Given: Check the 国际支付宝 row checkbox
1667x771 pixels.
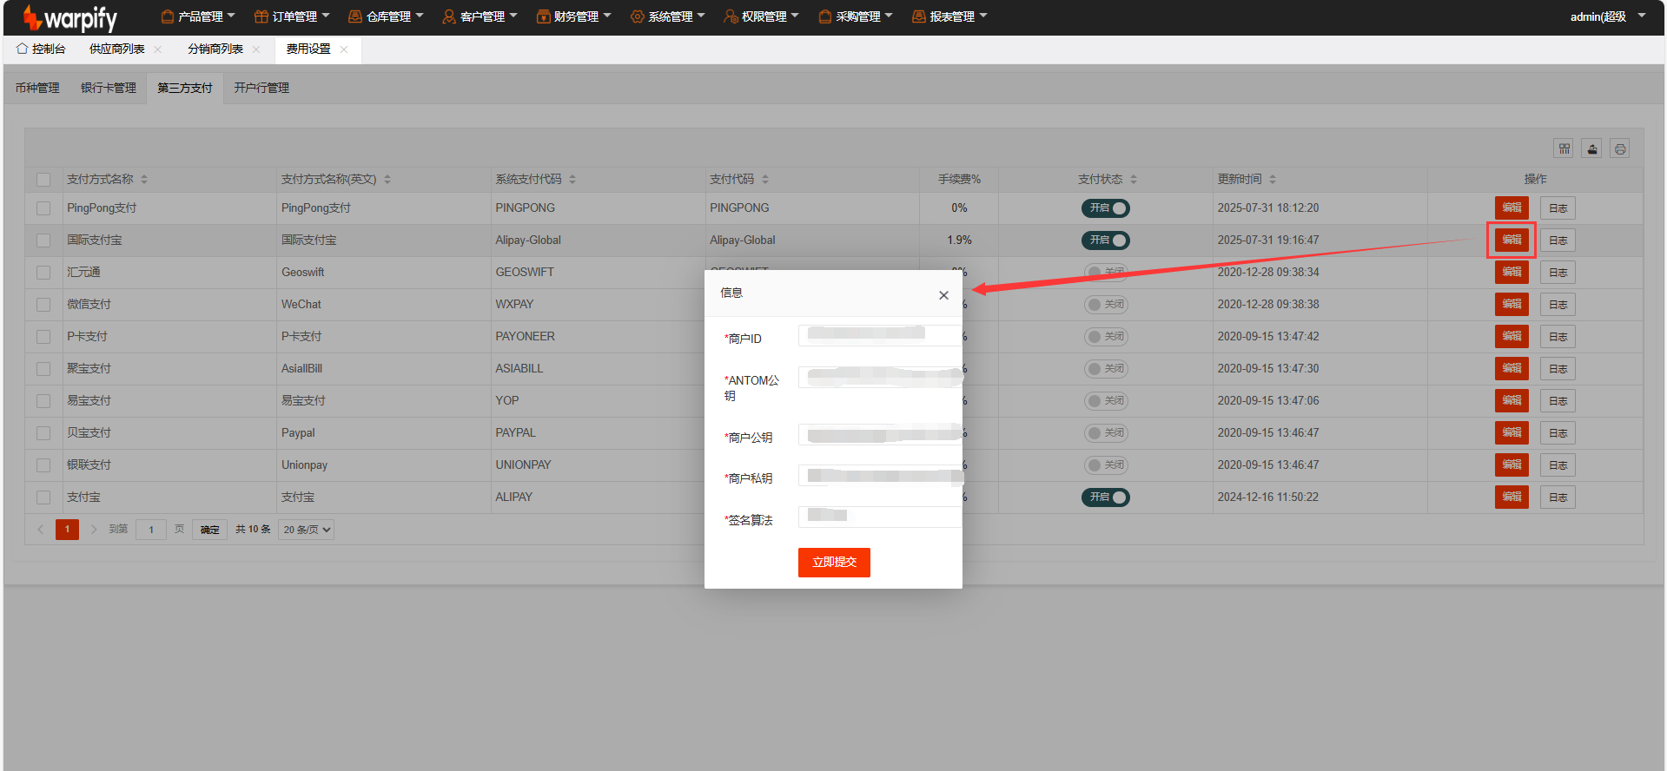Looking at the screenshot, I should point(43,241).
